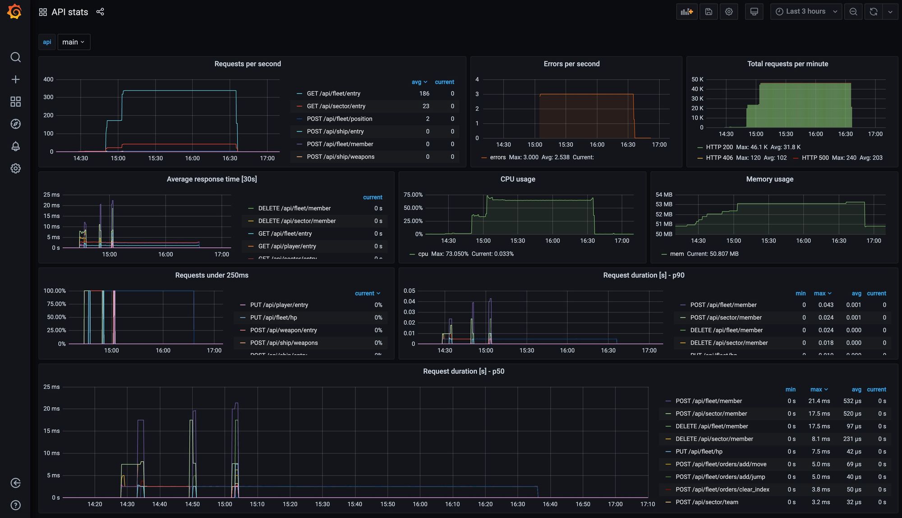902x518 pixels.
Task: Toggle GET /api/fleet/entry series in Requests legend
Action: point(333,93)
